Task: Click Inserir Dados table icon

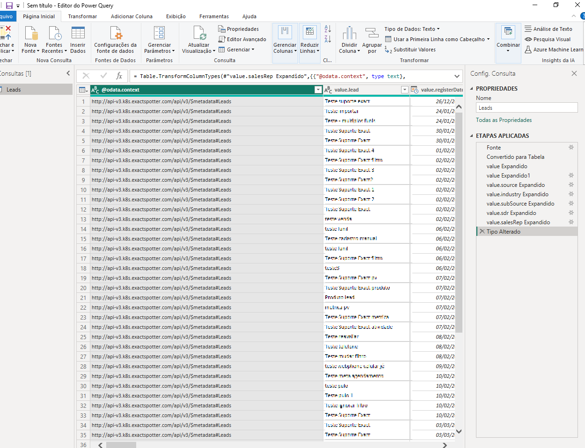Action: click(x=78, y=34)
